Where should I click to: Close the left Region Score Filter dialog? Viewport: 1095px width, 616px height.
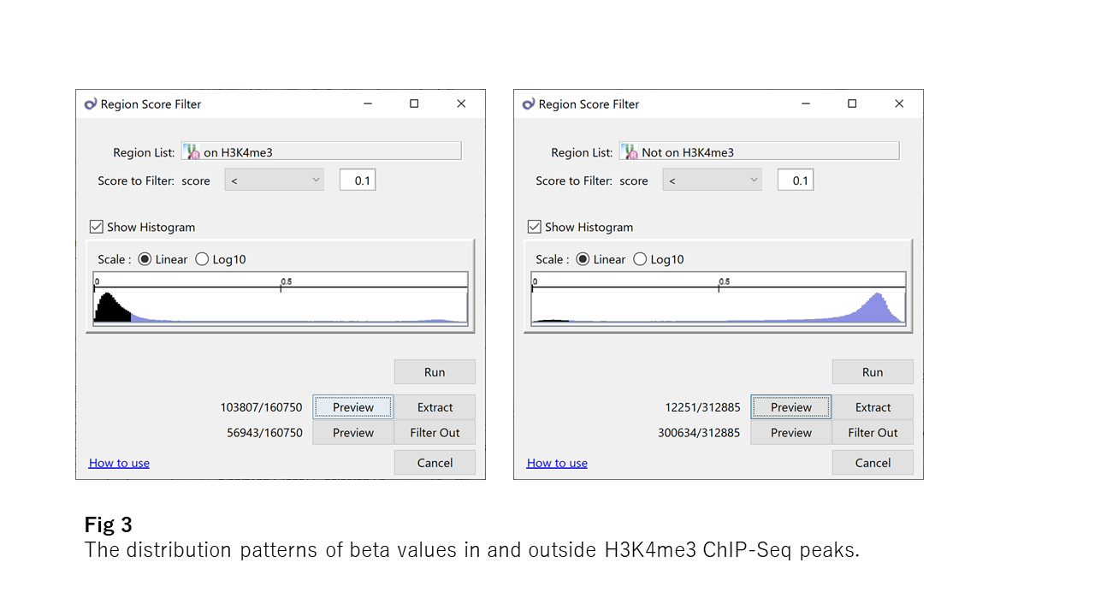(461, 104)
